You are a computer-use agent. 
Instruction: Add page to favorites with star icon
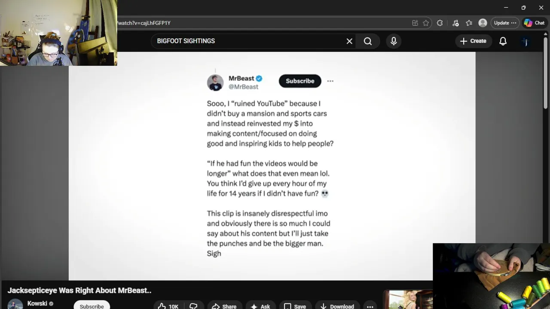point(426,23)
